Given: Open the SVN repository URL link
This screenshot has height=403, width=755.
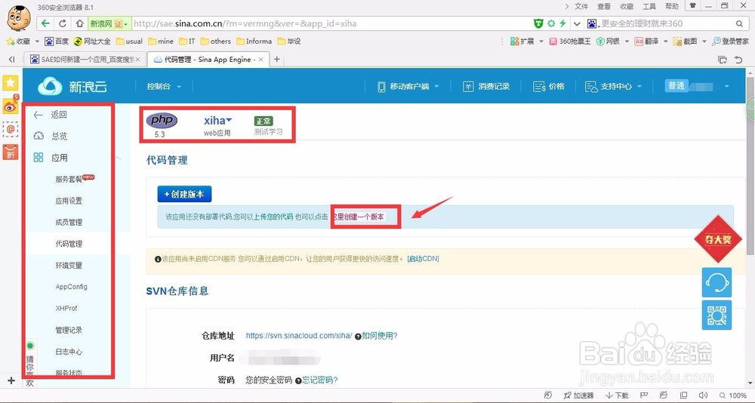Looking at the screenshot, I should 299,336.
